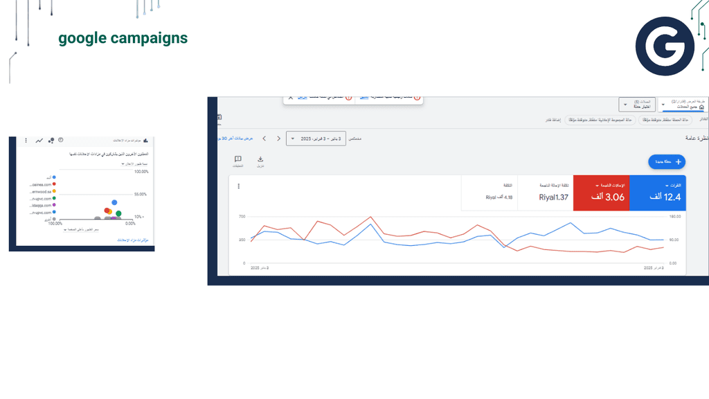Image resolution: width=709 pixels, height=399 pixels.
Task: Open the metric dropdown arrow on the red card
Action: tap(597, 186)
